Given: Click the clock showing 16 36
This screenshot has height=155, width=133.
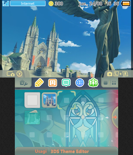Looking at the screenshot, I should (x=113, y=4).
